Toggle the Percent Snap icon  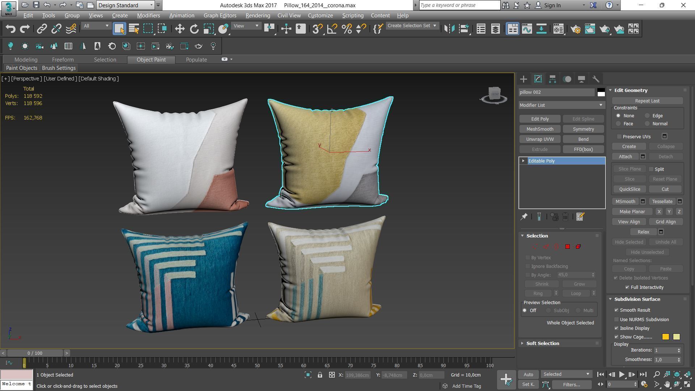(x=347, y=29)
